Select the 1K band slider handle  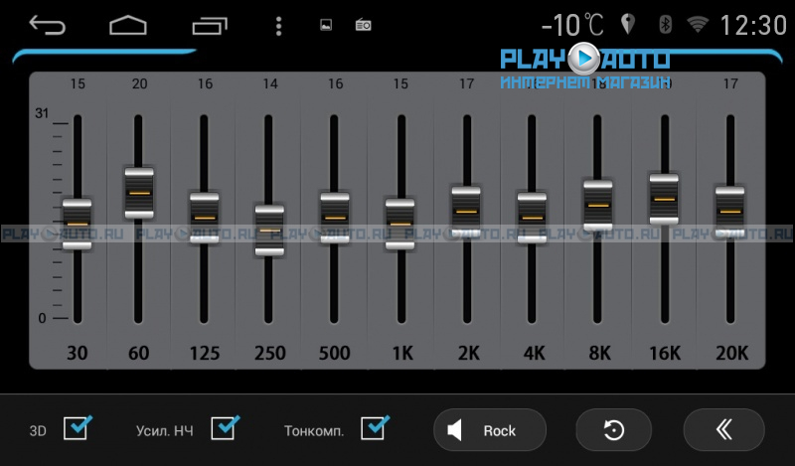point(399,224)
